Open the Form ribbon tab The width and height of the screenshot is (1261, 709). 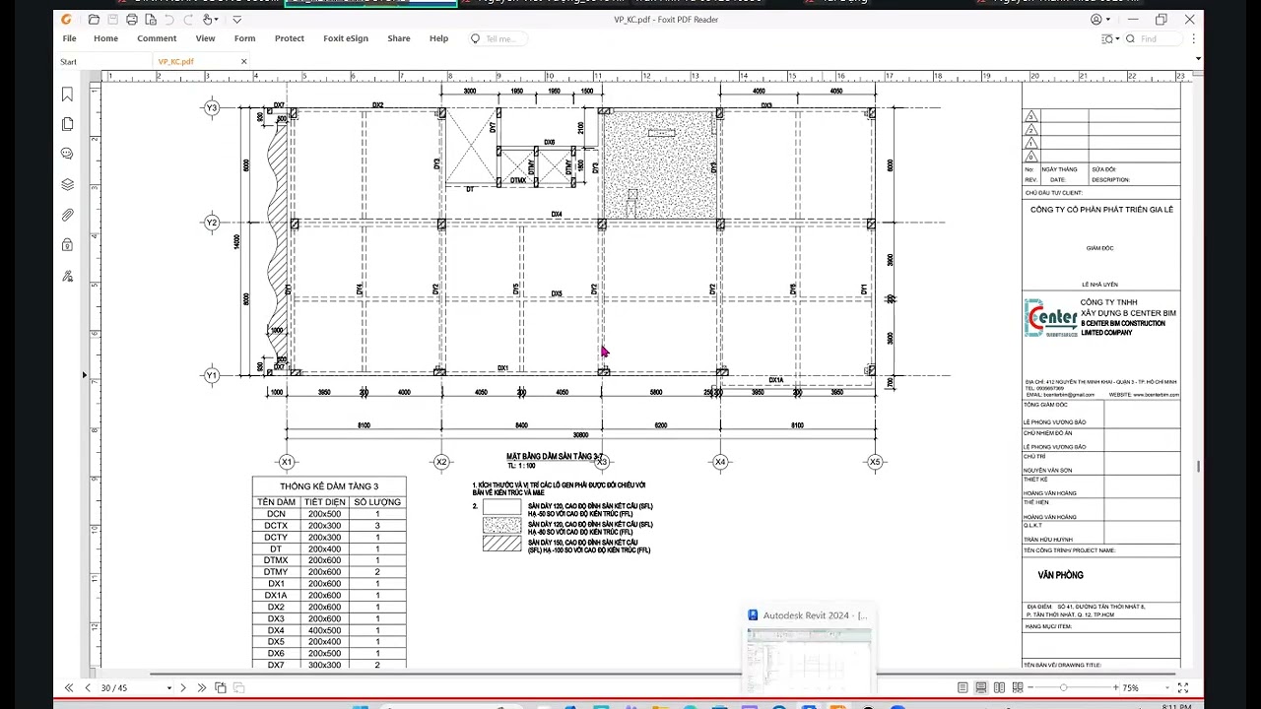tap(244, 38)
